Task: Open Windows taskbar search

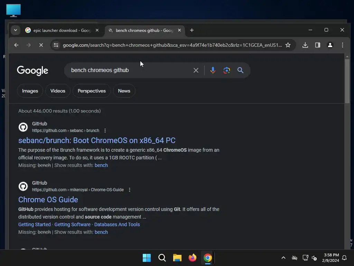Action: point(162,258)
